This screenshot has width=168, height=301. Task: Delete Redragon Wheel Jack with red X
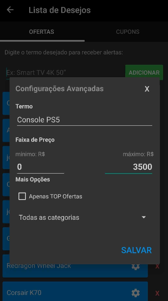point(157,266)
